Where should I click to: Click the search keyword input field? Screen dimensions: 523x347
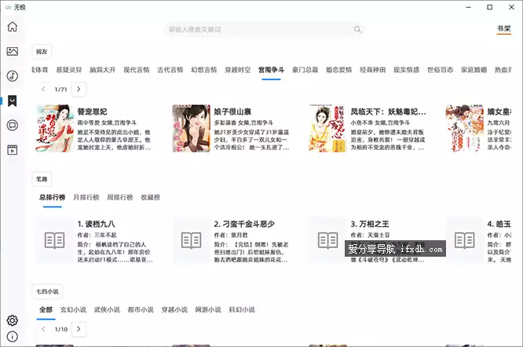point(264,29)
